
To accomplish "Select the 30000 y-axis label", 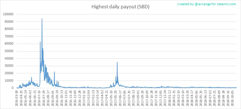I will (x=9, y=66).
